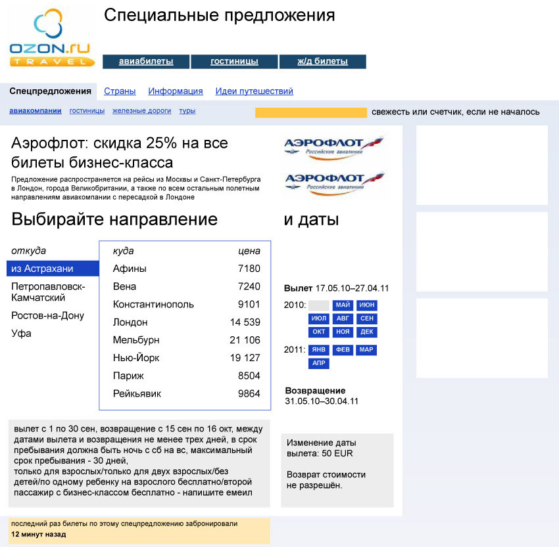
Task: Select the Лондон destination row
Action: [x=185, y=322]
